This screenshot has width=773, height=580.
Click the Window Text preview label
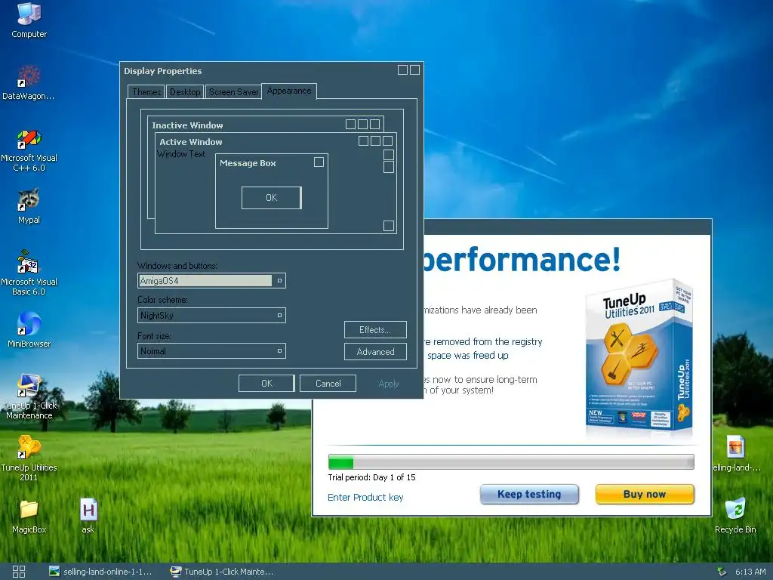click(181, 154)
